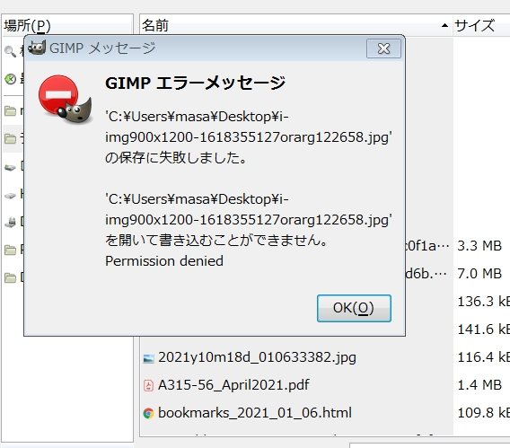Confirm the error with the OK(O) button
510x448 pixels.
coord(354,308)
